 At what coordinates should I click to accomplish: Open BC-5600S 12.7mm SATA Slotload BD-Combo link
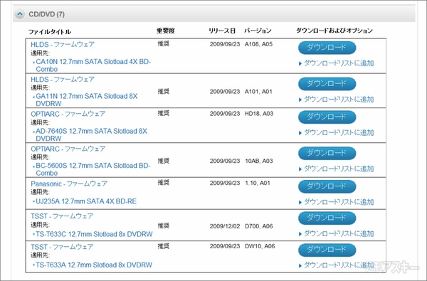tap(93, 169)
